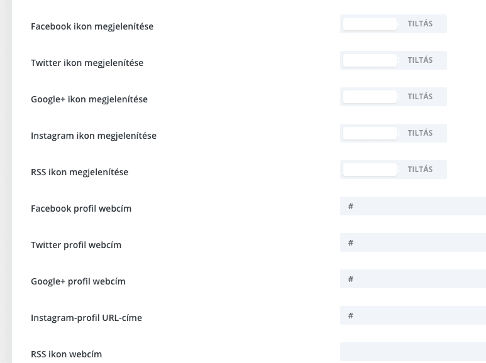
Task: Toggle the Facebook ikon megjelenítése switch
Action: 394,24
